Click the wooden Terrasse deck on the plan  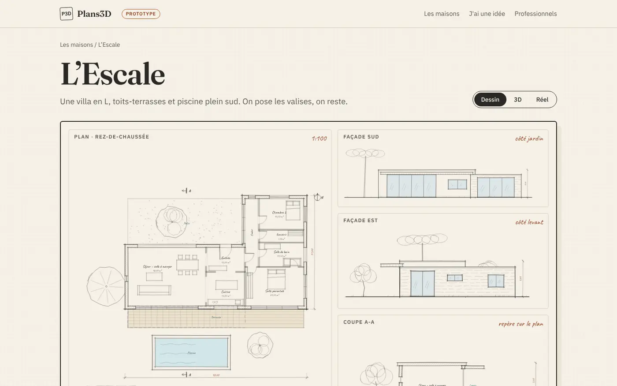click(216, 319)
